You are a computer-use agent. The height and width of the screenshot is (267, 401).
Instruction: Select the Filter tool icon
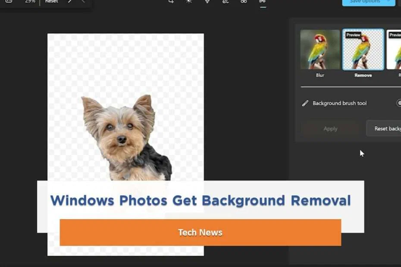[x=207, y=2]
